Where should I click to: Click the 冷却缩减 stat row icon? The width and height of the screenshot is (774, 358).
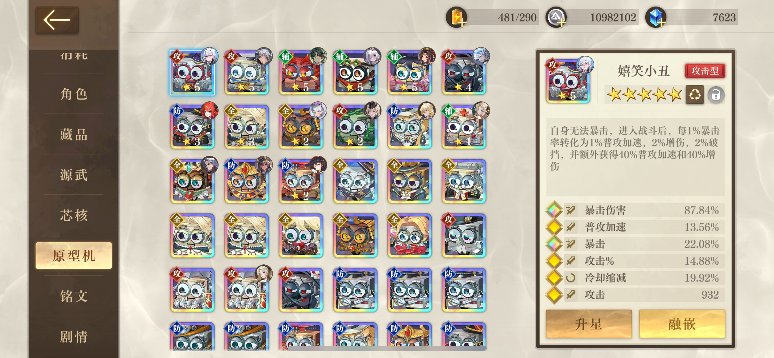click(570, 278)
